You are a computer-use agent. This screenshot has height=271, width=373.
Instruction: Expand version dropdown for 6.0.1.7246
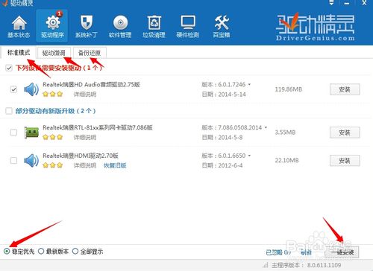[249, 85]
